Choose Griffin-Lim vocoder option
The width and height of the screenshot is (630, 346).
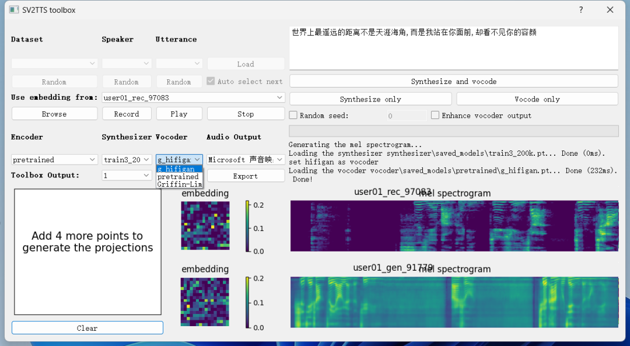tap(178, 184)
